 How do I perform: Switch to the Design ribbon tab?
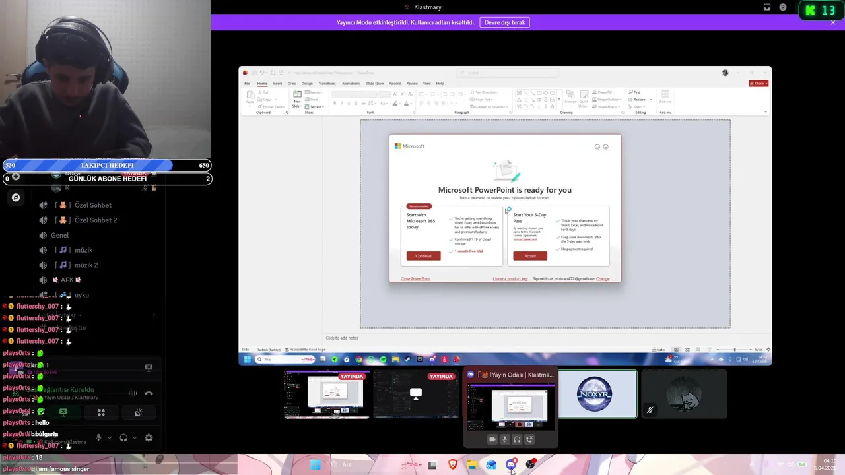point(307,84)
